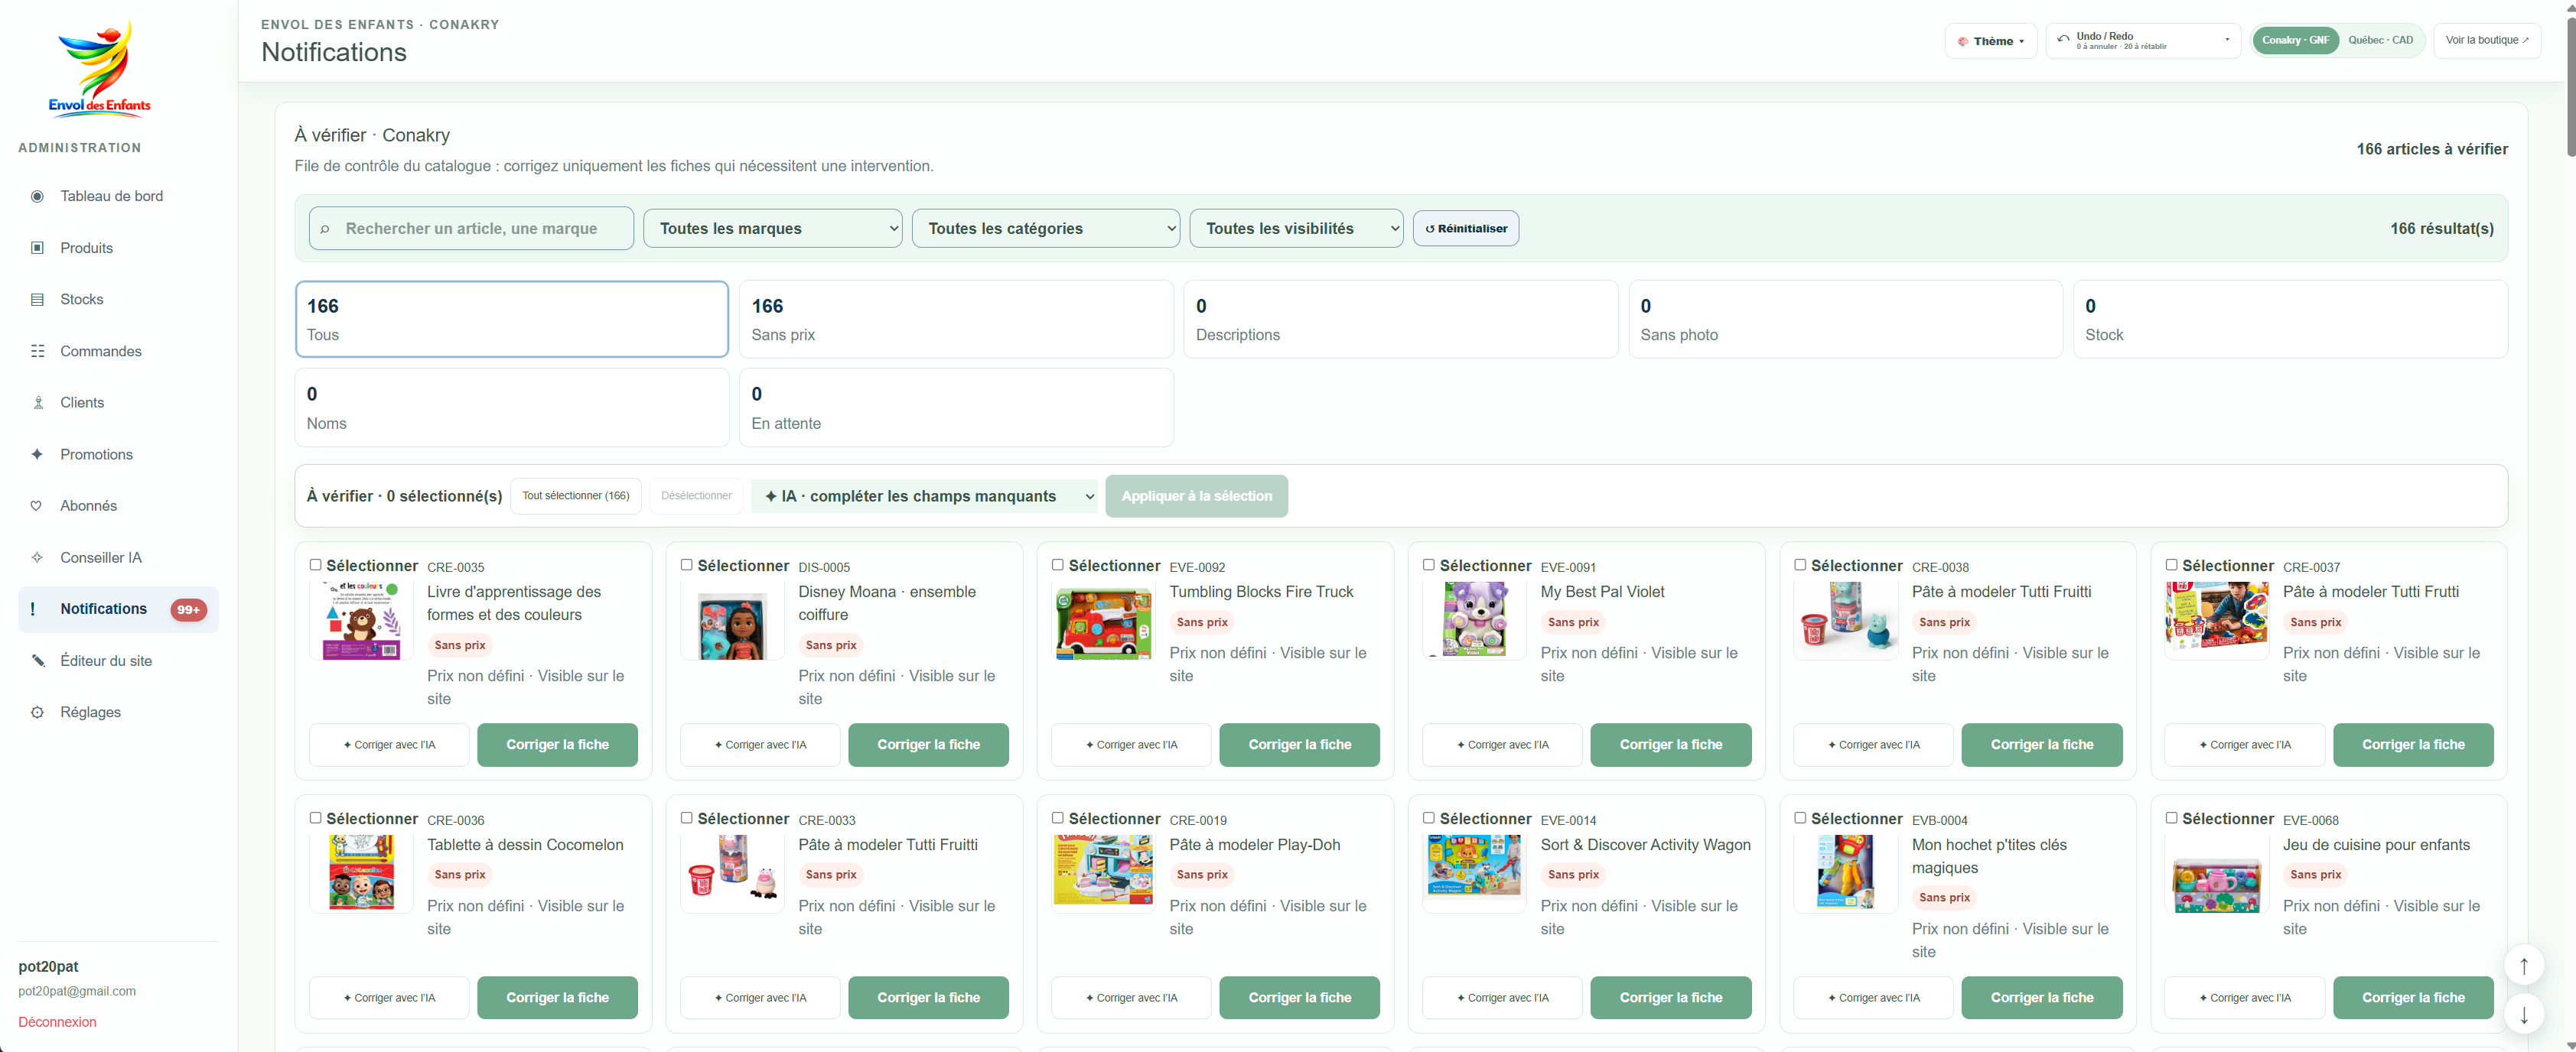Open the Toutes les marques dropdown
The image size is (2576, 1052).
coord(772,229)
